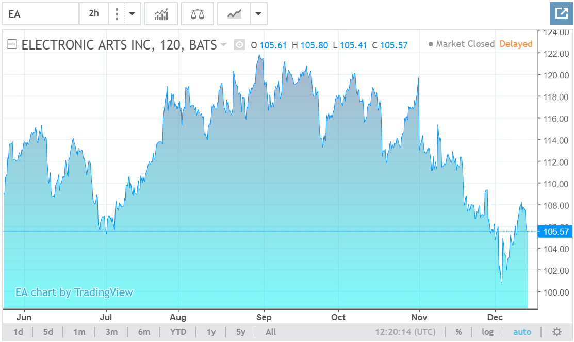Toggle visibility eye icon for EA series

[239, 45]
